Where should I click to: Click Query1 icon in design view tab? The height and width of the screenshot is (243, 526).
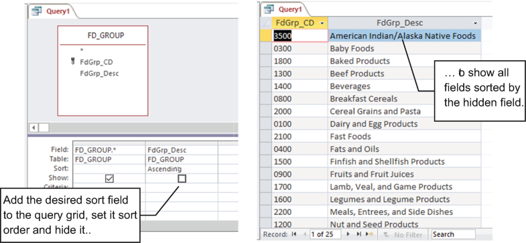click(37, 11)
